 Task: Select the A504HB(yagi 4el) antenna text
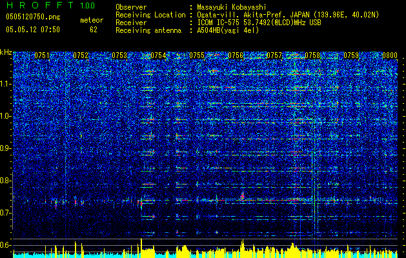tap(228, 30)
